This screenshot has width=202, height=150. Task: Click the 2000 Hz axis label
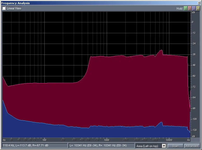click(125, 140)
